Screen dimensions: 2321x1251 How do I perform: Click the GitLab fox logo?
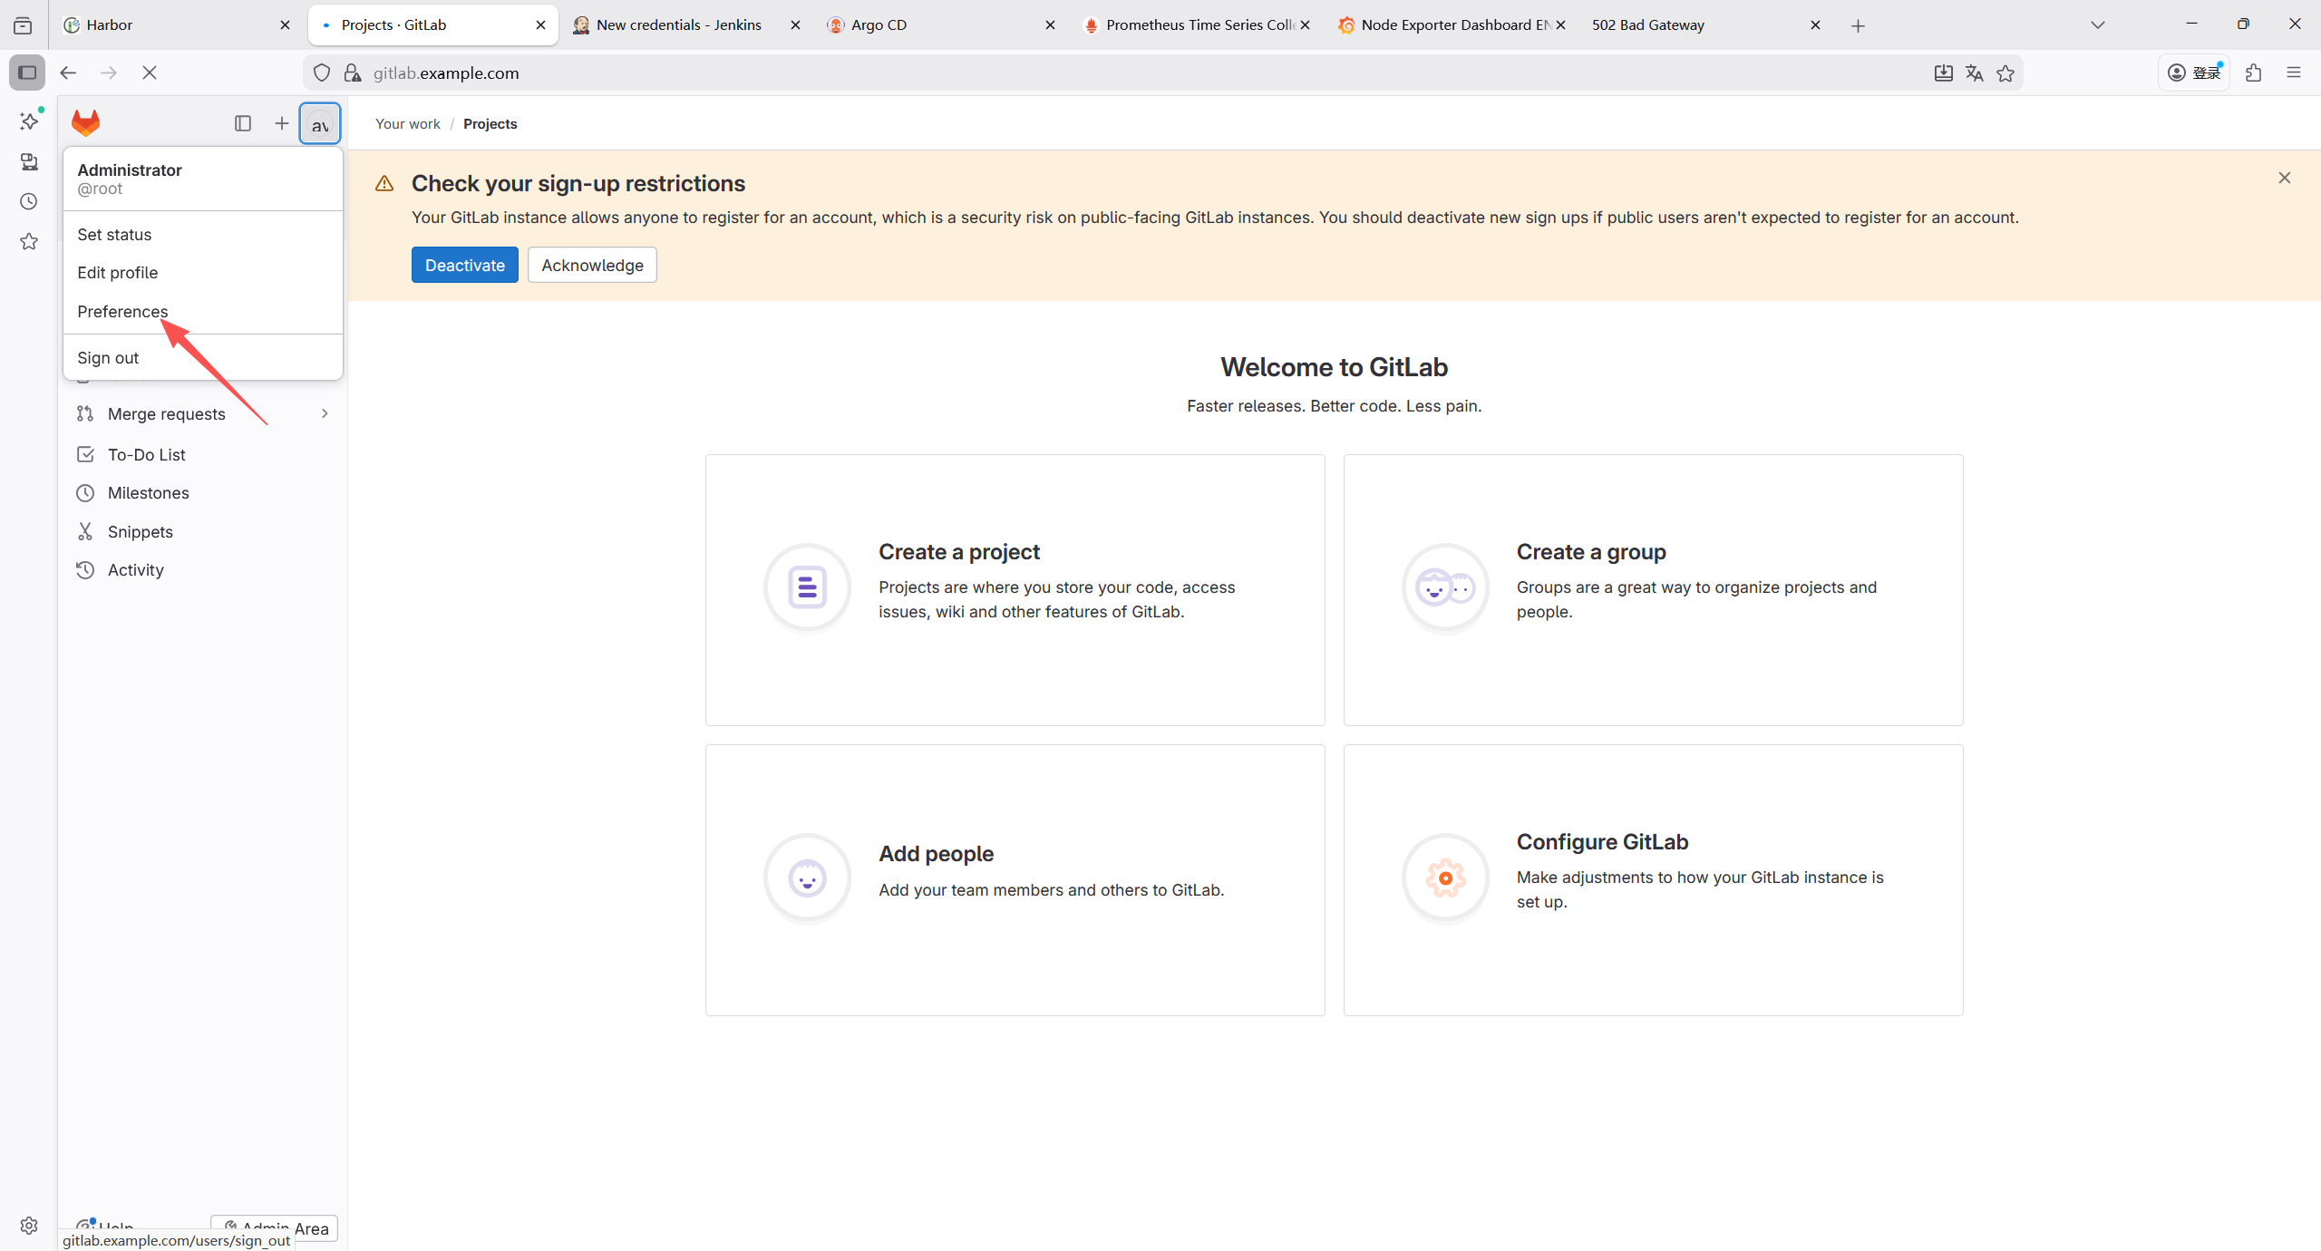85,122
